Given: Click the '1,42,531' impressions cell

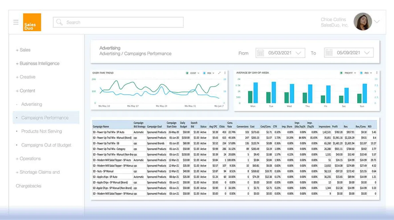Looking at the screenshot, I should tap(327, 132).
